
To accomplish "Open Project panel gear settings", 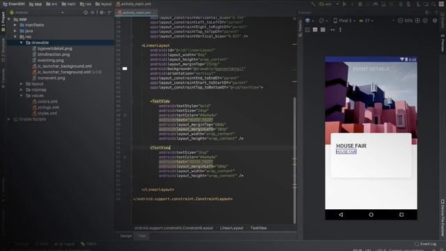I will (x=102, y=13).
